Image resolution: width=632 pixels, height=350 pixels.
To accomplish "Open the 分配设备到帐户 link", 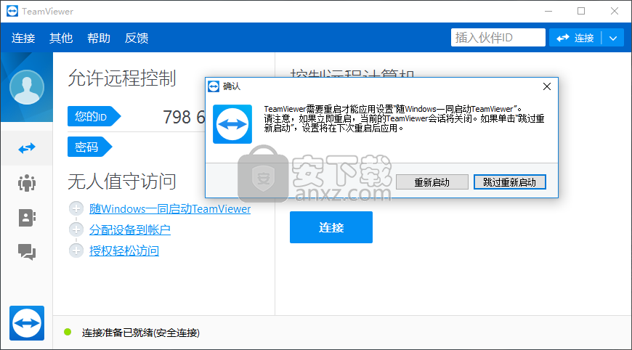I will (x=130, y=229).
